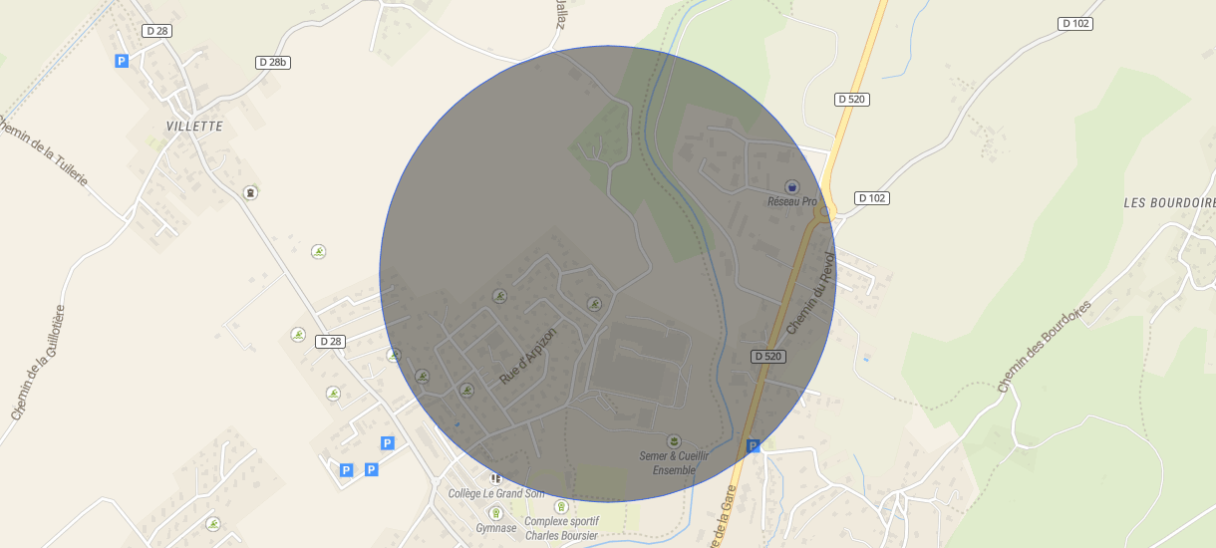Select the VILLETTE place label
1216x548 pixels.
[194, 127]
